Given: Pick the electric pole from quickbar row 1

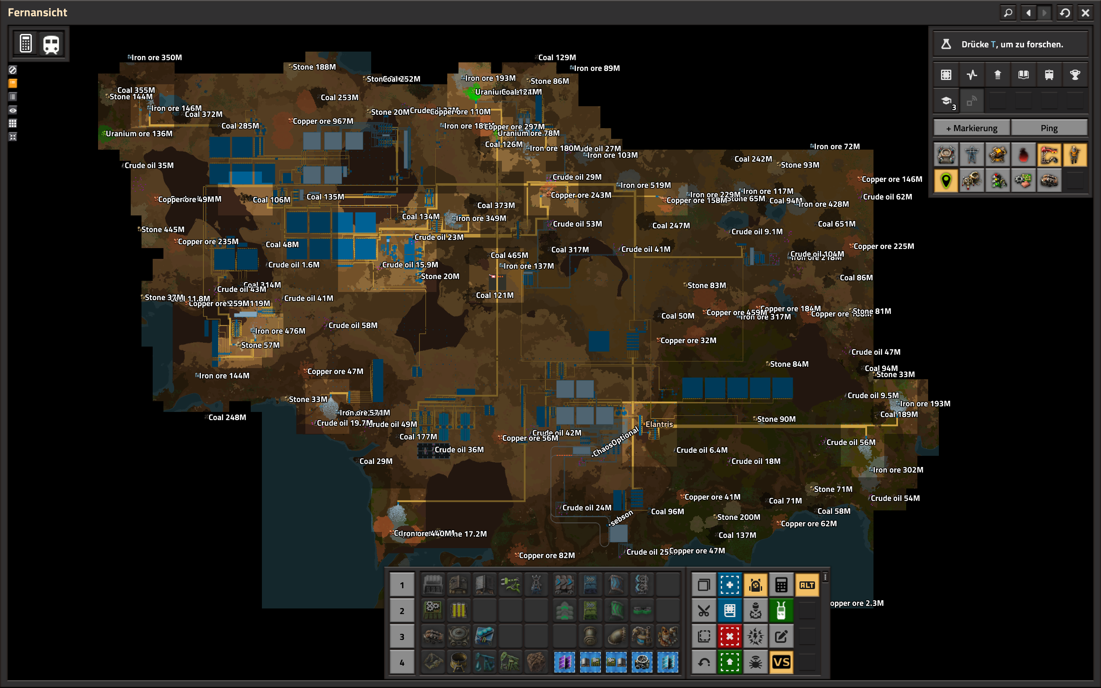Looking at the screenshot, I should (536, 585).
